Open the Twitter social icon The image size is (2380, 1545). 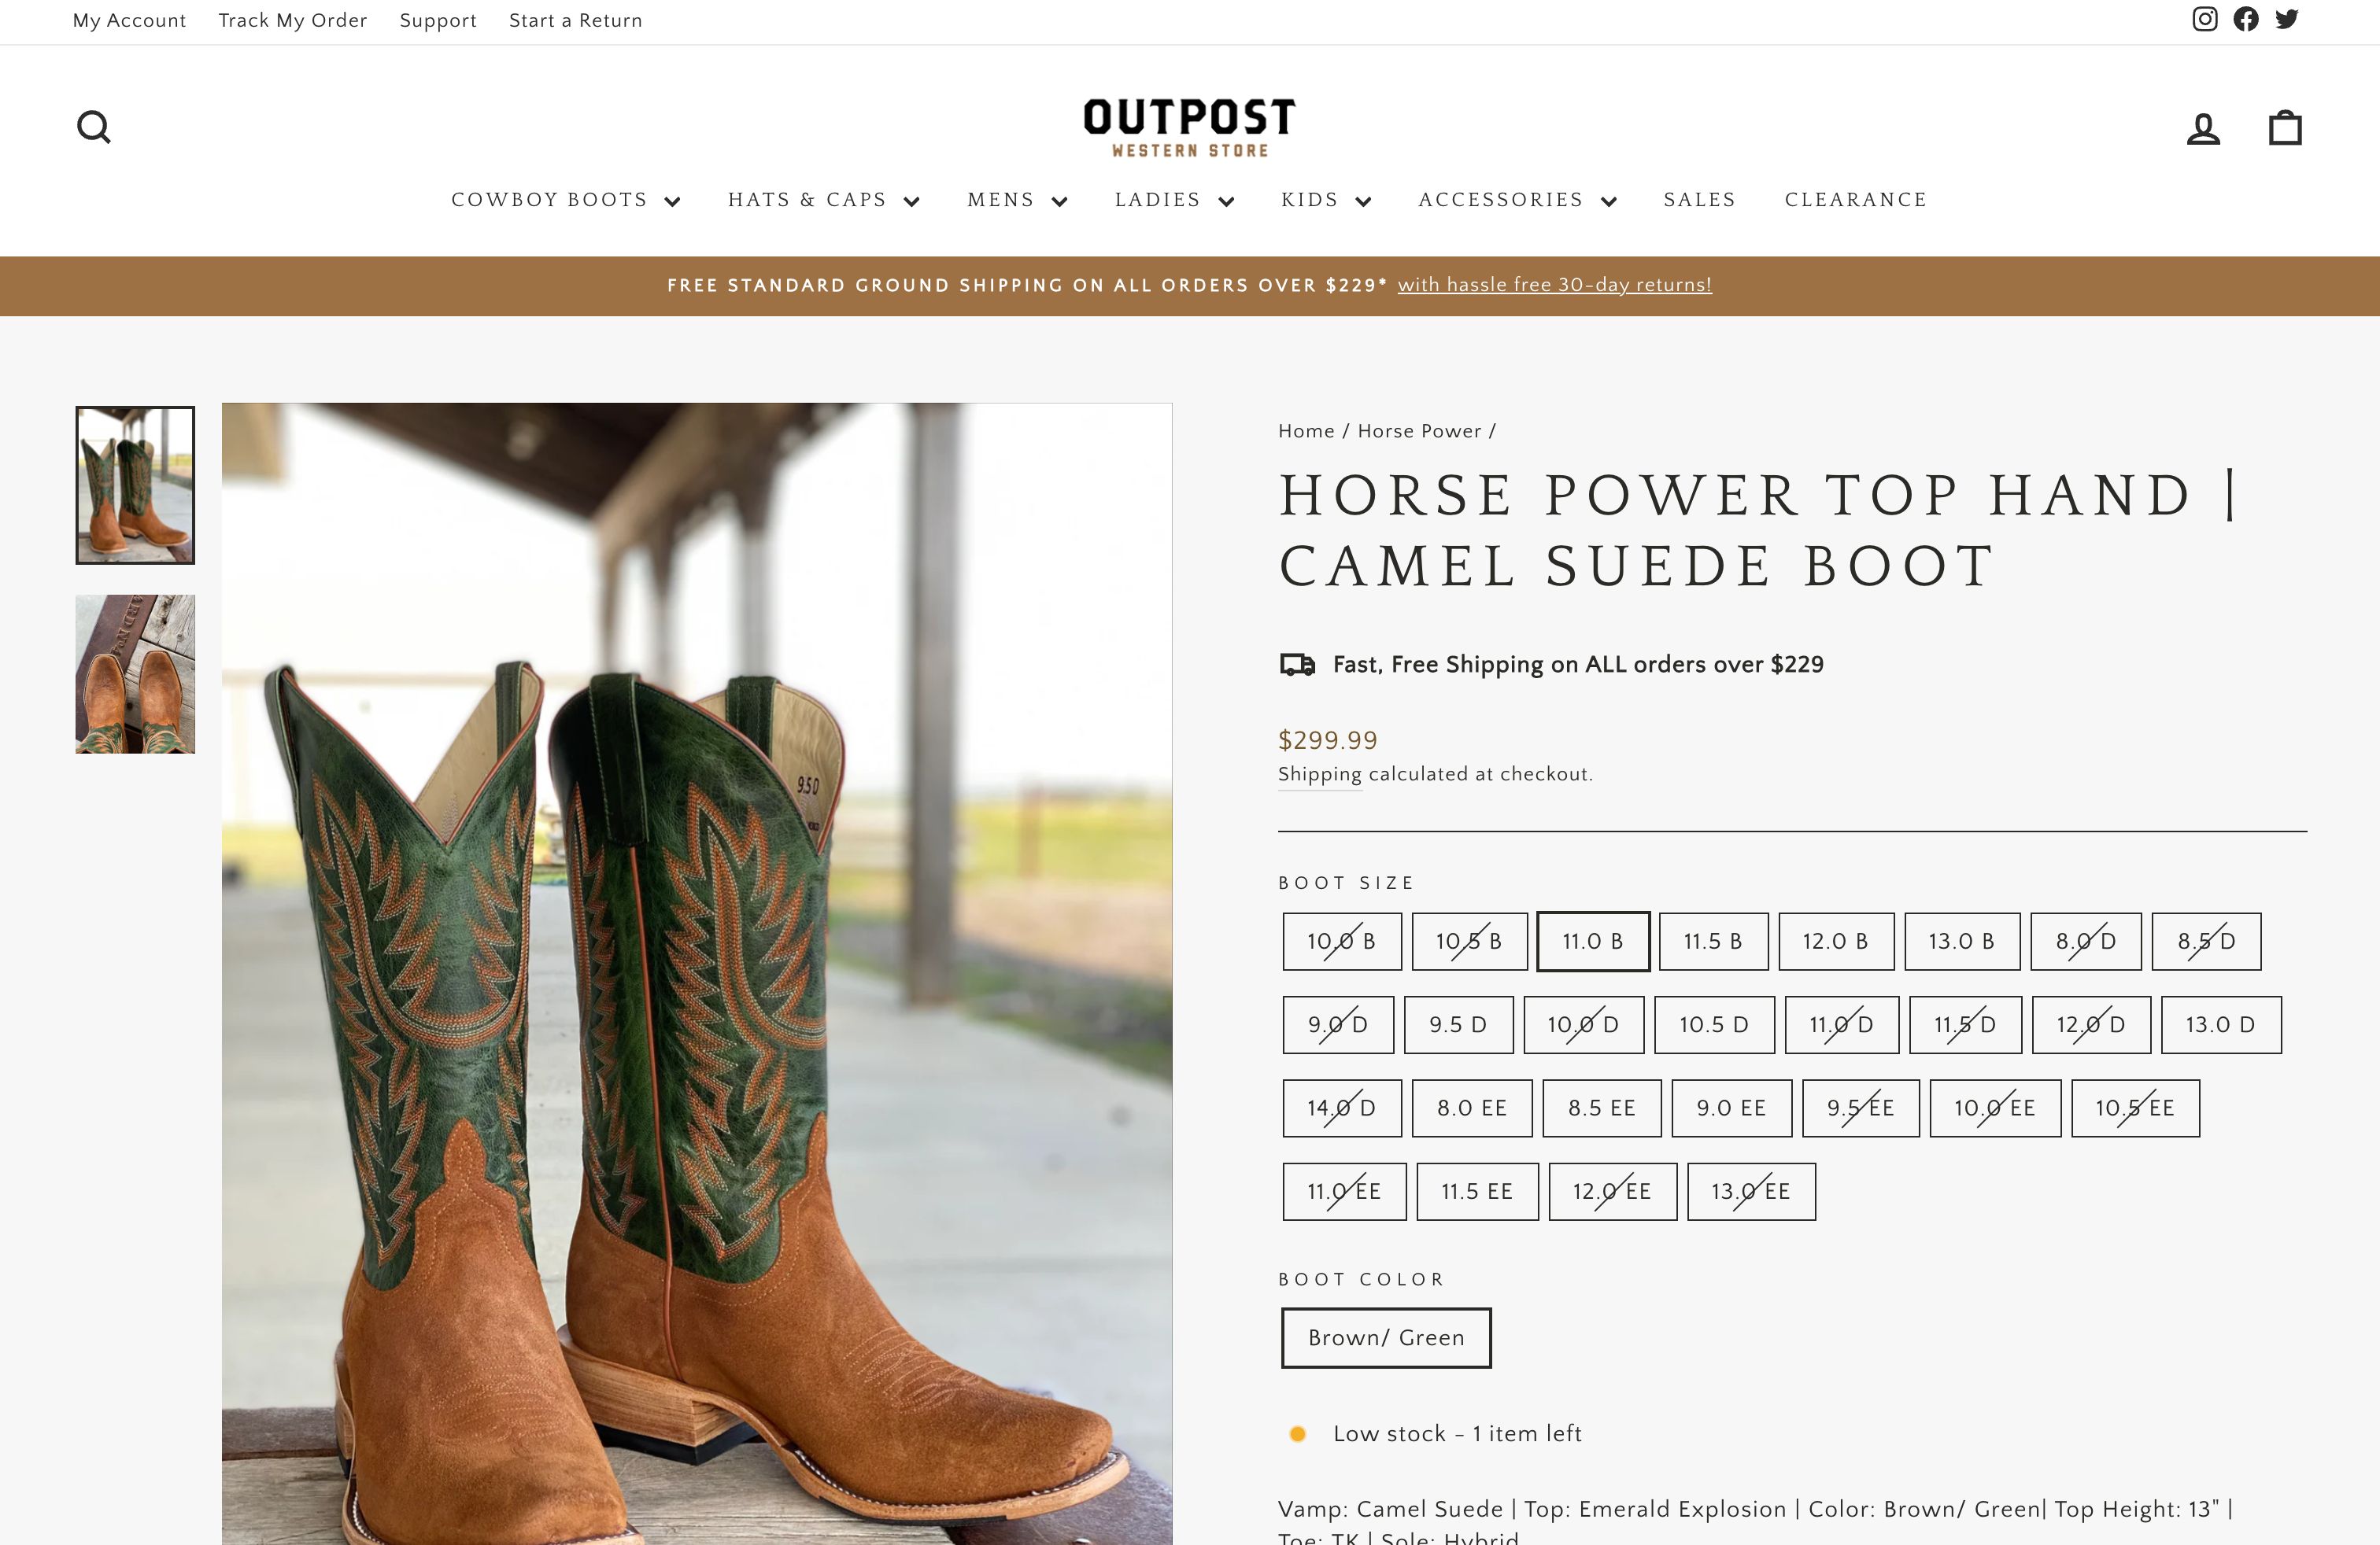[2287, 19]
